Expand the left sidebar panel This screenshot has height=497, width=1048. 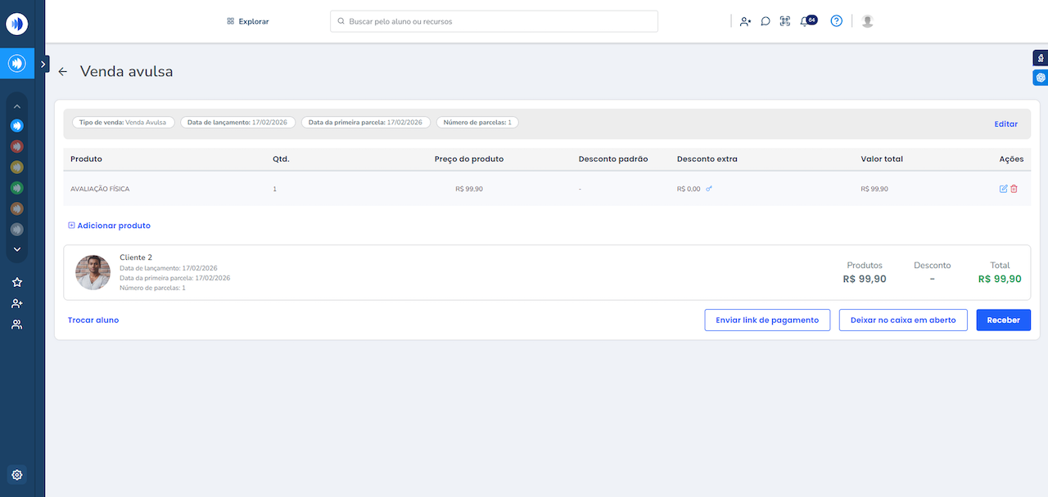click(43, 63)
